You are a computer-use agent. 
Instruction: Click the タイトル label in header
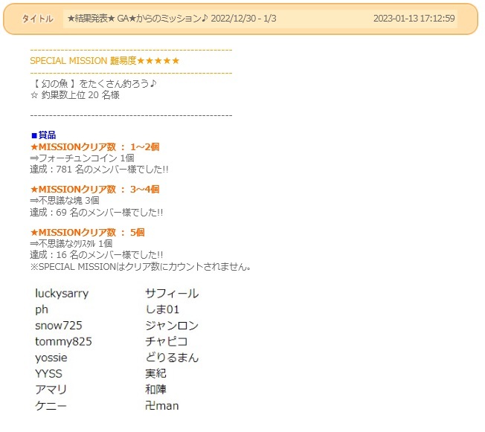coord(37,19)
